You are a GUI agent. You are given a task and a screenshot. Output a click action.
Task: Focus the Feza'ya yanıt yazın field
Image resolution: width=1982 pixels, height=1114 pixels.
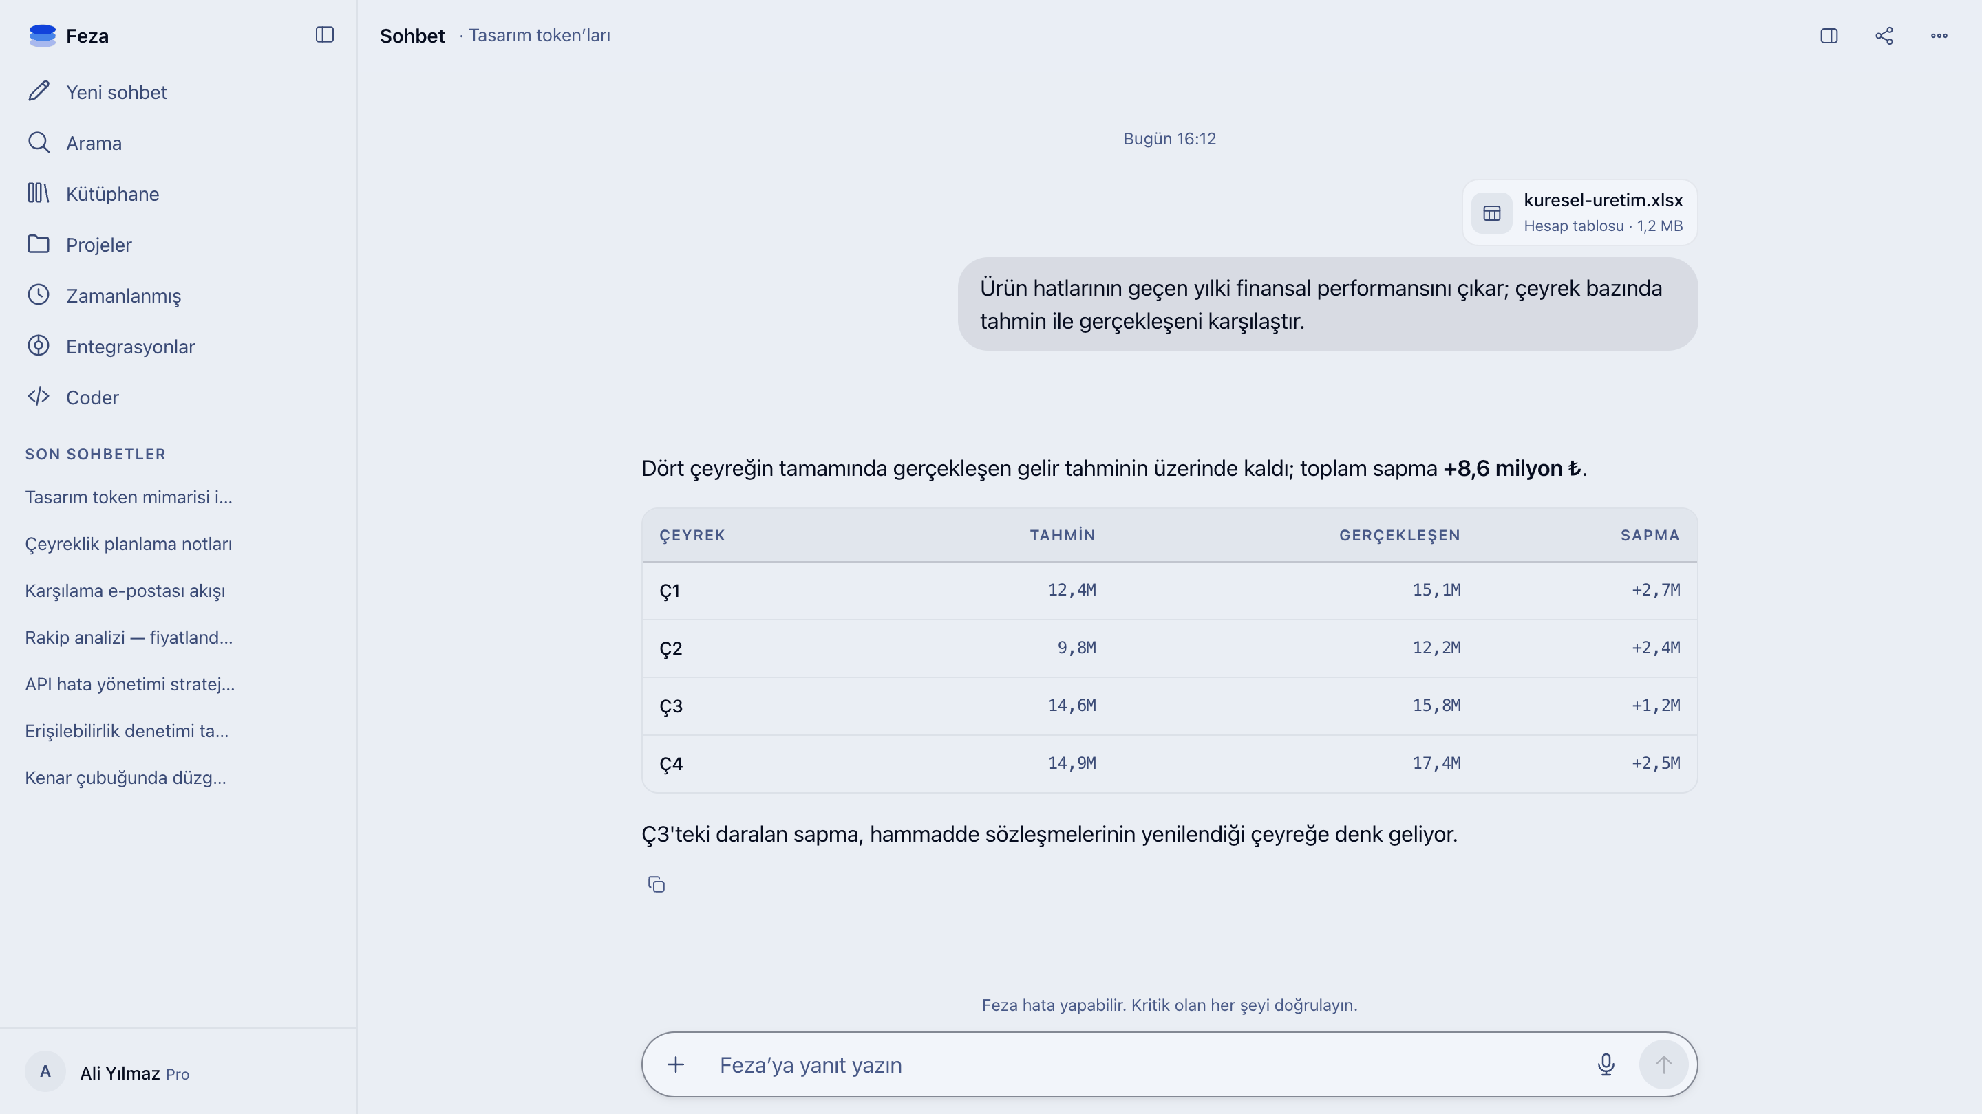pos(1147,1064)
